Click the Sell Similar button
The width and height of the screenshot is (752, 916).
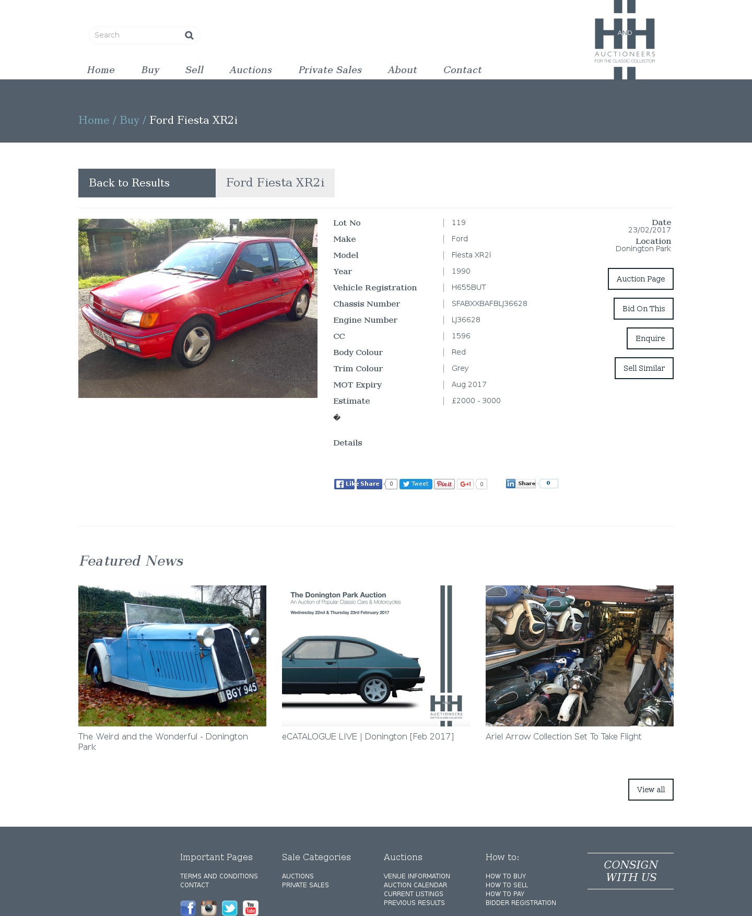(x=644, y=368)
